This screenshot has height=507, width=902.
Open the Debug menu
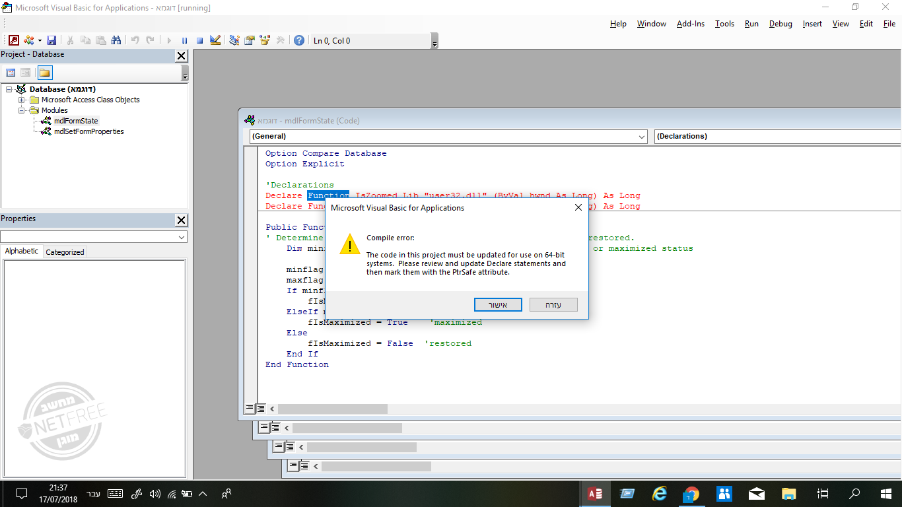point(781,24)
